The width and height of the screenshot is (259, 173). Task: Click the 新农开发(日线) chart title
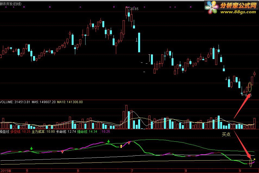pos(11,4)
